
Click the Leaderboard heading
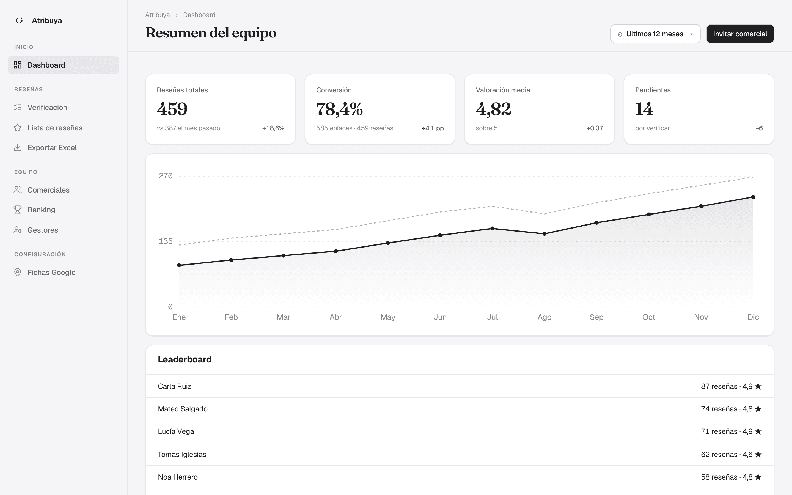pos(185,359)
